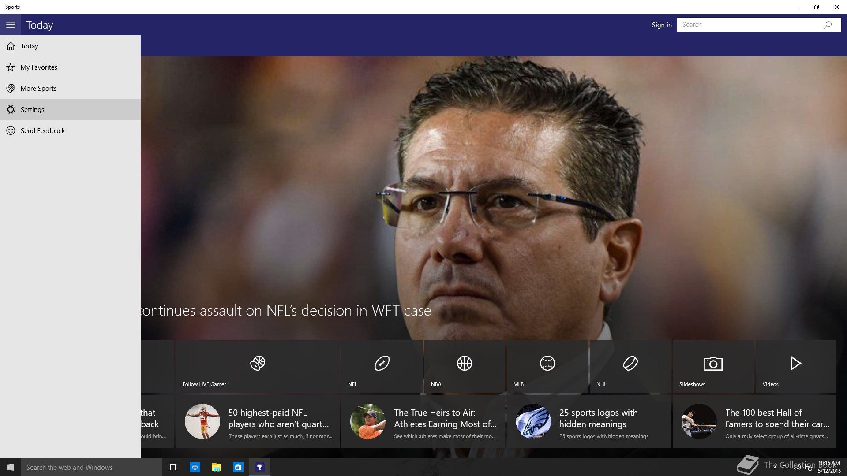The height and width of the screenshot is (476, 847).
Task: Click the smiley icon for Send Feedback
Action: (11, 130)
